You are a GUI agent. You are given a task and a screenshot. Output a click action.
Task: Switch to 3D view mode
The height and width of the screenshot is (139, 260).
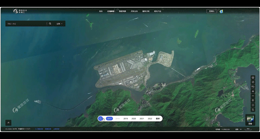(x=253, y=87)
